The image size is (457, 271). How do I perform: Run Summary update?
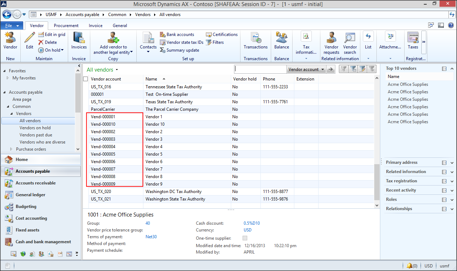(179, 50)
